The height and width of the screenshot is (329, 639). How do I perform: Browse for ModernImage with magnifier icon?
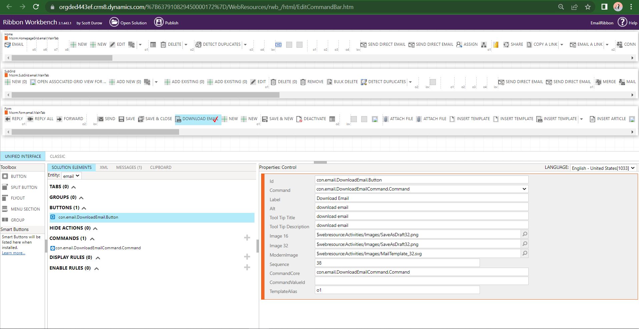click(x=525, y=253)
